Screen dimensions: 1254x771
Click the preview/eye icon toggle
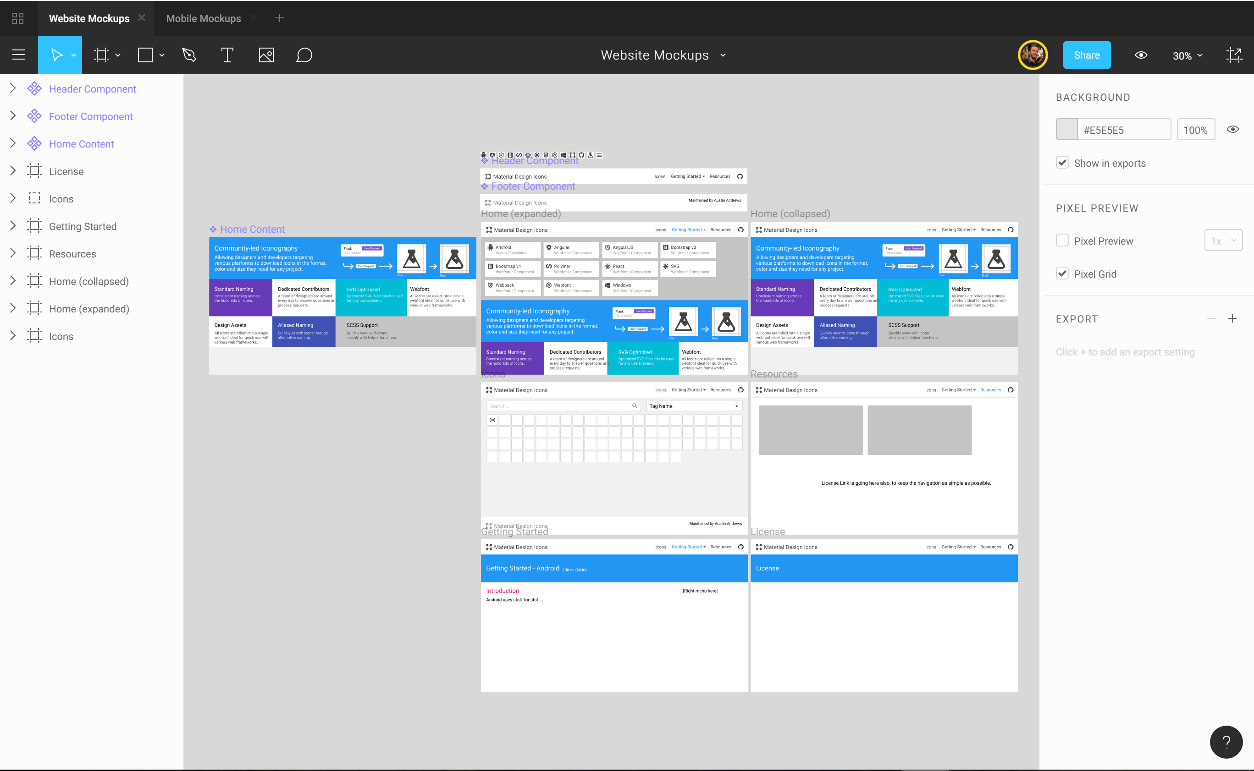coord(1142,55)
